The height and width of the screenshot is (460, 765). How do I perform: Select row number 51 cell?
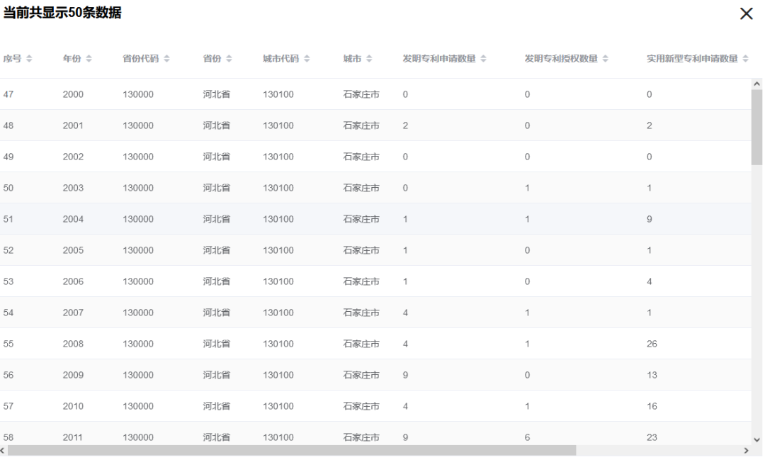pyautogui.click(x=8, y=219)
